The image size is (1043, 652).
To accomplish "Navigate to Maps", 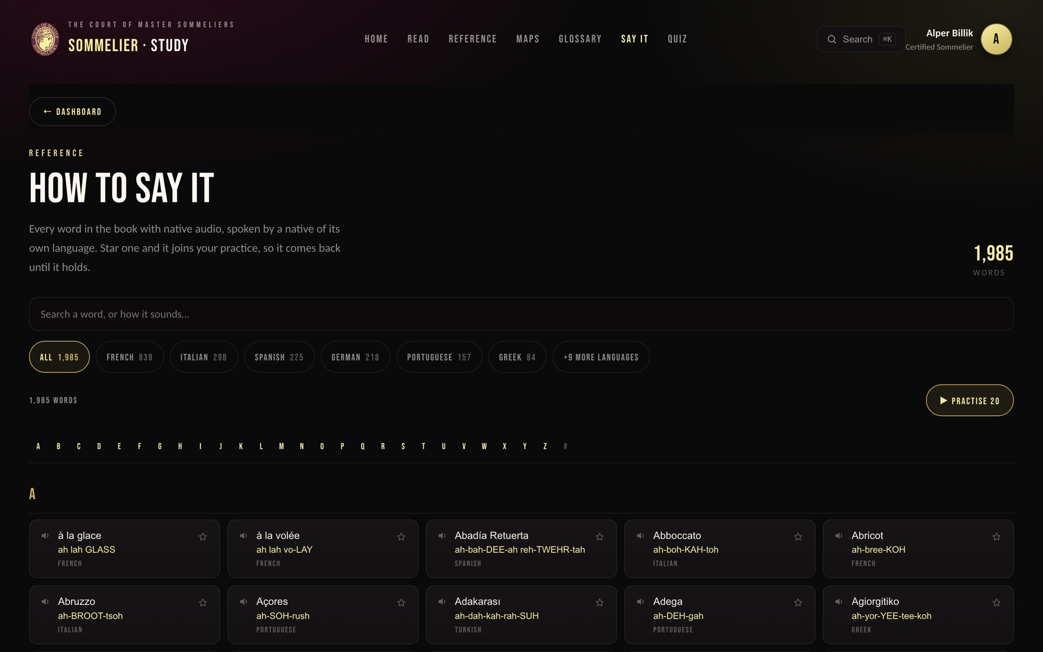I will [528, 39].
